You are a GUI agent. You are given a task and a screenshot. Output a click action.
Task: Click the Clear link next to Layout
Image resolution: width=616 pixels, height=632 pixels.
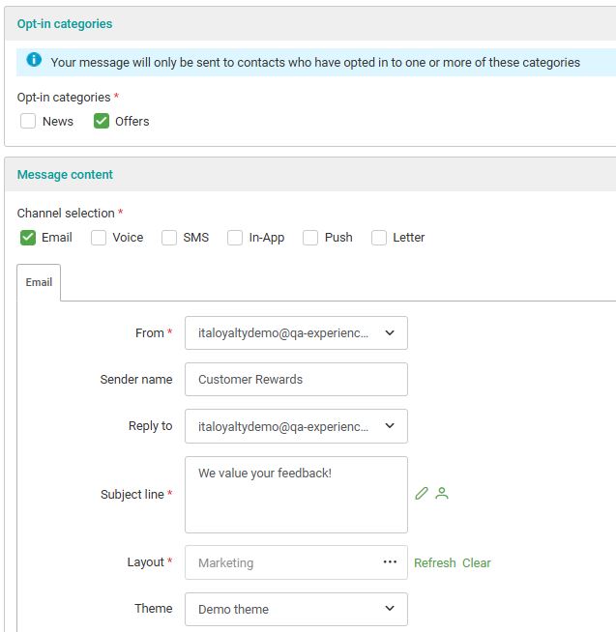pyautogui.click(x=477, y=563)
